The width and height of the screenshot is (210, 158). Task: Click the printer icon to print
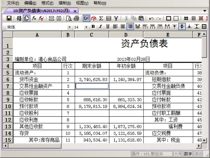76,18
